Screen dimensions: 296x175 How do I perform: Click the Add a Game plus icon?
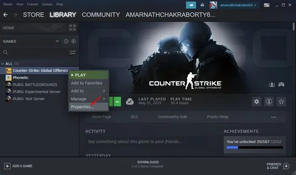point(7,166)
